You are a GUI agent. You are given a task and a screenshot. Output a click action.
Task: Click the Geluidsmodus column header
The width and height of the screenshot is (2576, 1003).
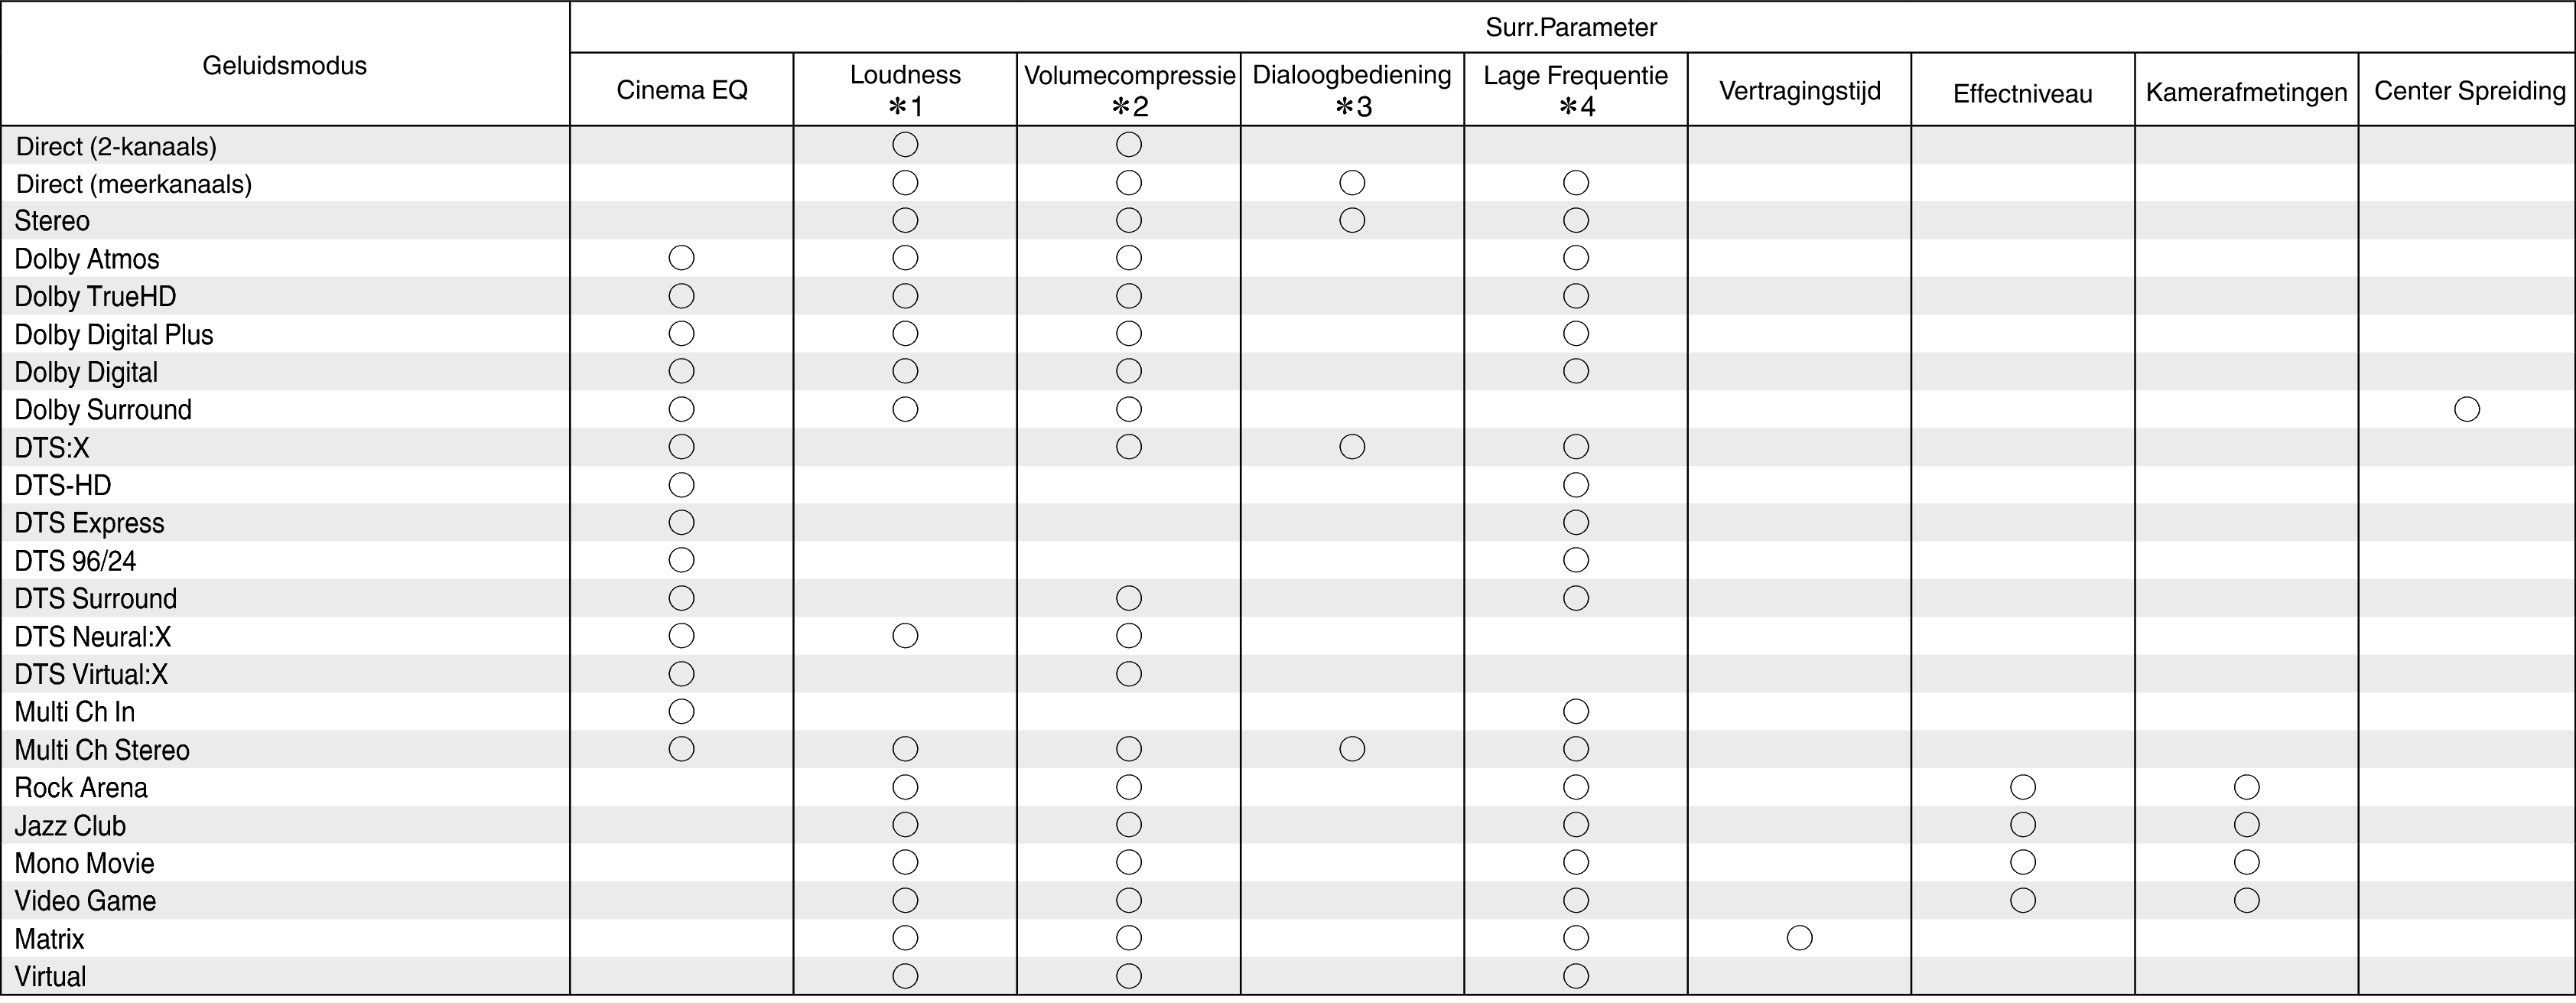click(x=285, y=66)
